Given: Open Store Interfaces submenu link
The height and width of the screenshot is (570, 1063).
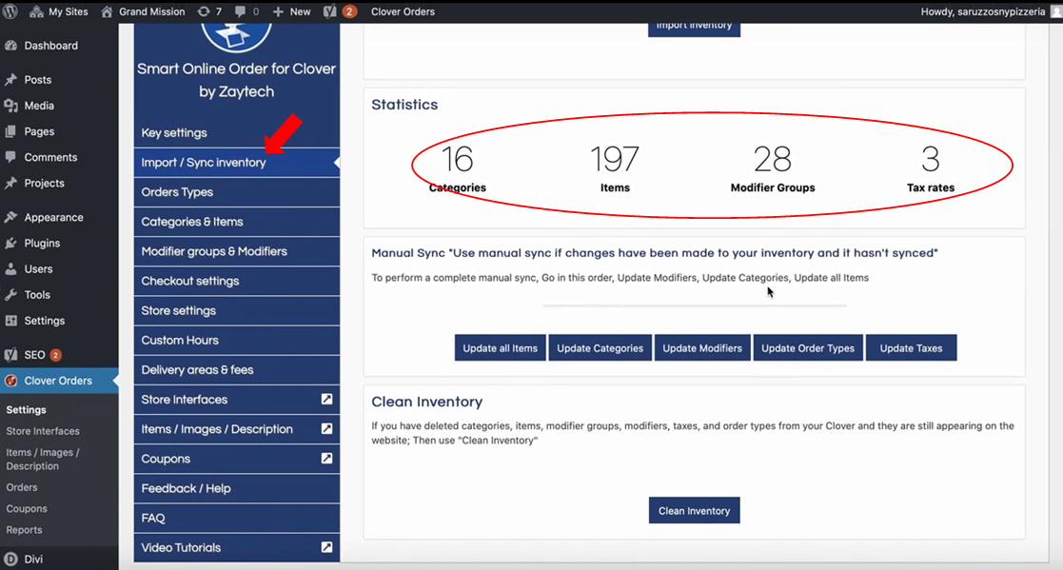Looking at the screenshot, I should pyautogui.click(x=43, y=431).
